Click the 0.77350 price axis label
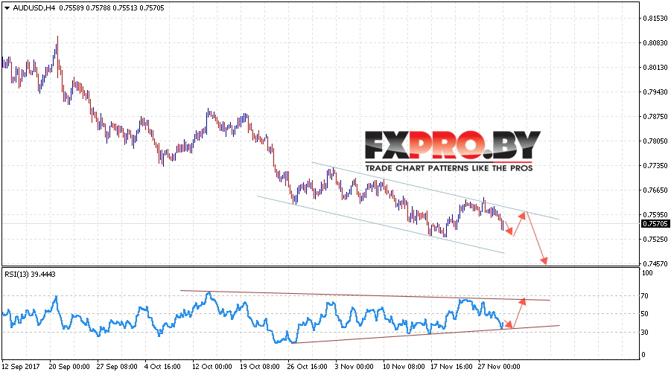 coord(655,165)
